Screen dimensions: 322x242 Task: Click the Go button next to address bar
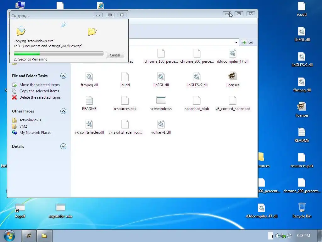247,42
